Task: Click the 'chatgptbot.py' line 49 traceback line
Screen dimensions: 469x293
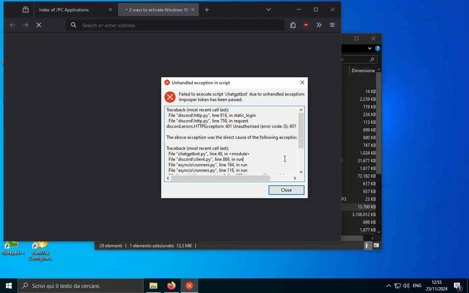Action: [209, 154]
